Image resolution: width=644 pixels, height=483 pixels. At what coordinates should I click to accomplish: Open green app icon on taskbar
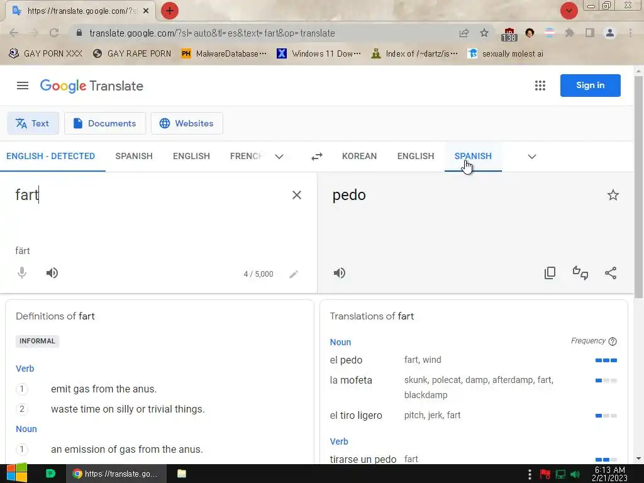pos(50,474)
